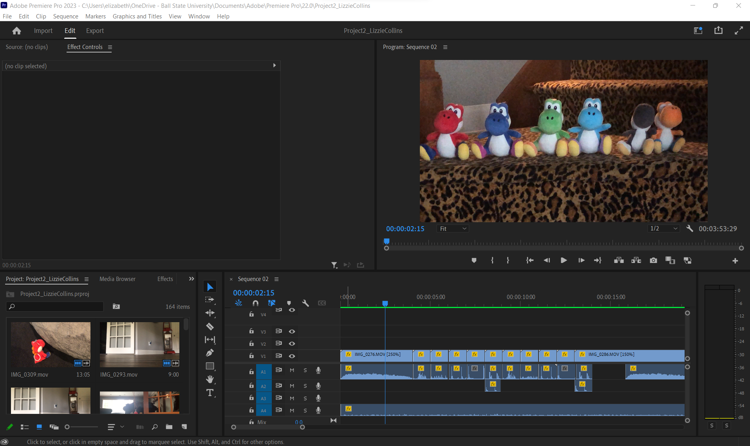
Task: Add a marker in the Program monitor
Action: point(474,261)
